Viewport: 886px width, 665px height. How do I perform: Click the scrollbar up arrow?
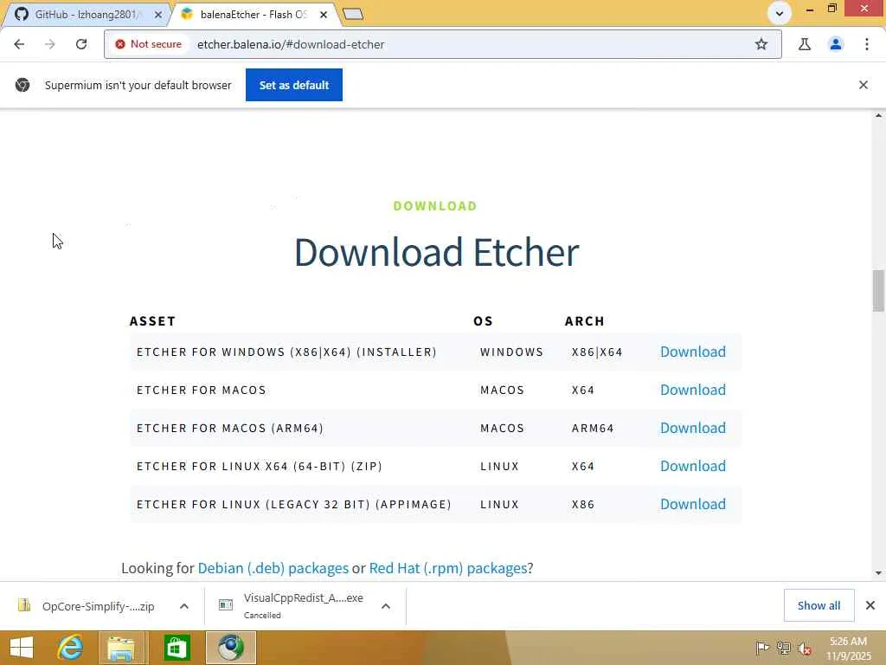tap(878, 115)
